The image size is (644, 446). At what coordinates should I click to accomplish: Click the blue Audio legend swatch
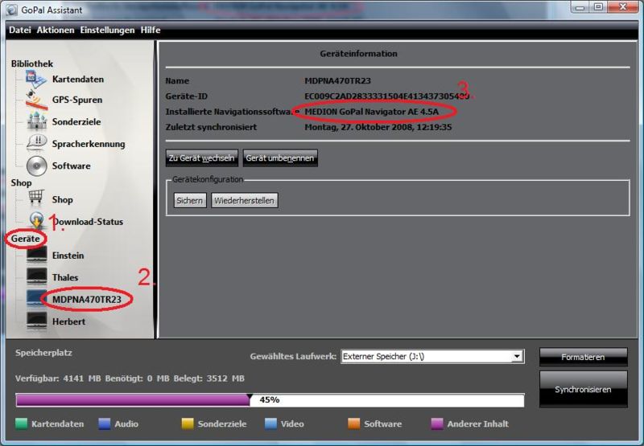pos(105,423)
